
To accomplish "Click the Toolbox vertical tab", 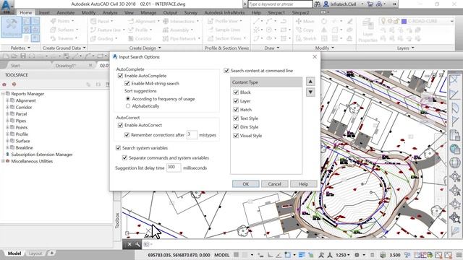I will 117,220.
